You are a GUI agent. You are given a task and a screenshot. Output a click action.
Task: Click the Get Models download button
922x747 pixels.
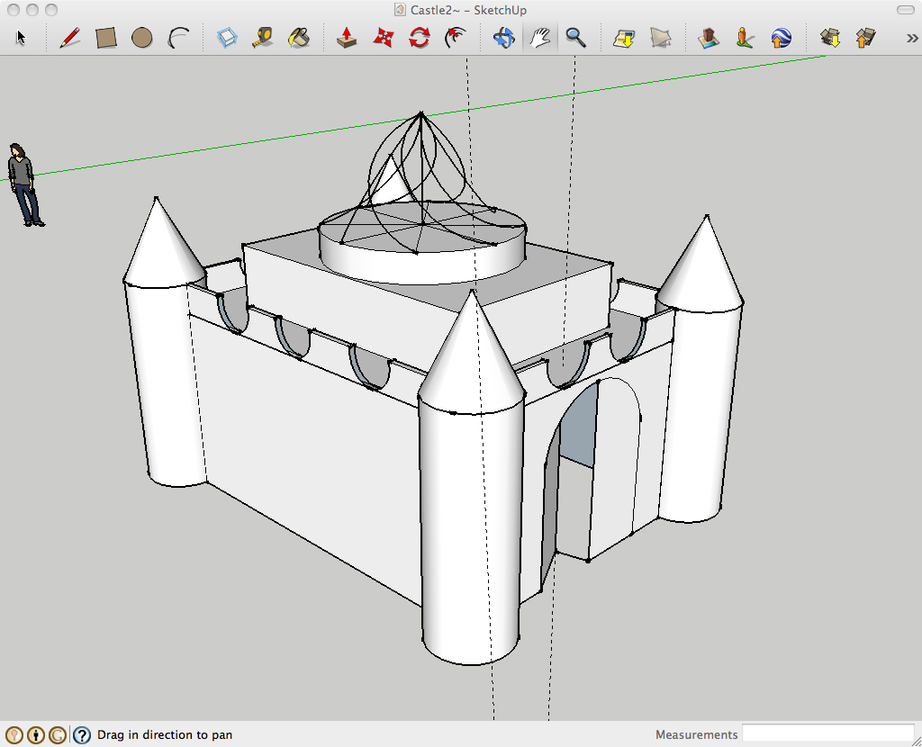point(829,38)
